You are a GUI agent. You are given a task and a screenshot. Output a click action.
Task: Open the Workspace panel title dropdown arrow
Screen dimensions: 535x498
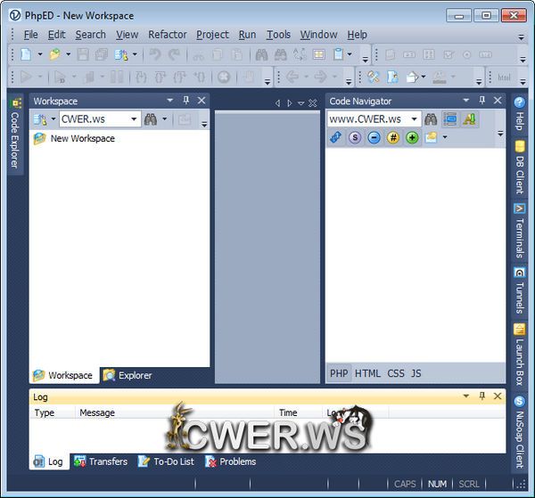[x=170, y=101]
